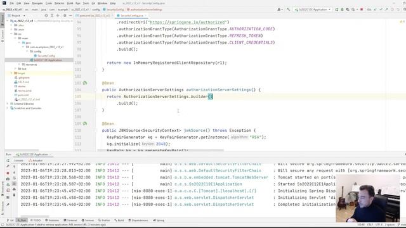Screen dimensions: 406x228
Task: Click the Git update project arrow
Action: click(375, 9)
